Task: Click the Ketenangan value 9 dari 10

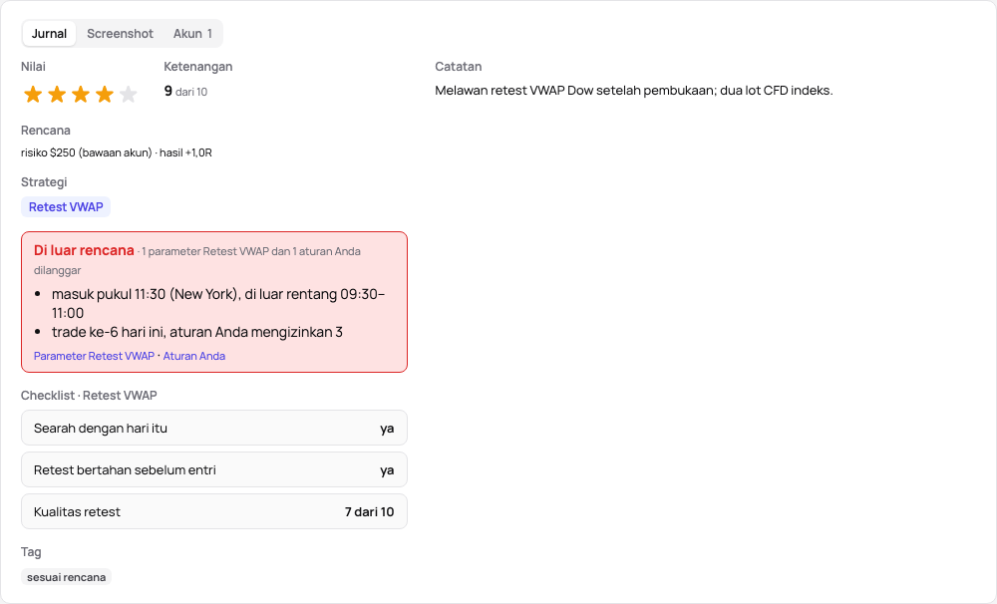Action: coord(185,92)
